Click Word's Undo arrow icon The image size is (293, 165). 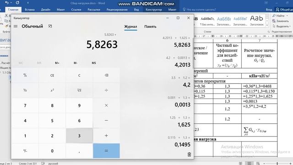coord(7,3)
